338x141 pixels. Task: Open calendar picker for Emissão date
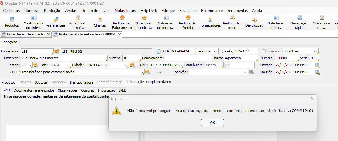317,72
